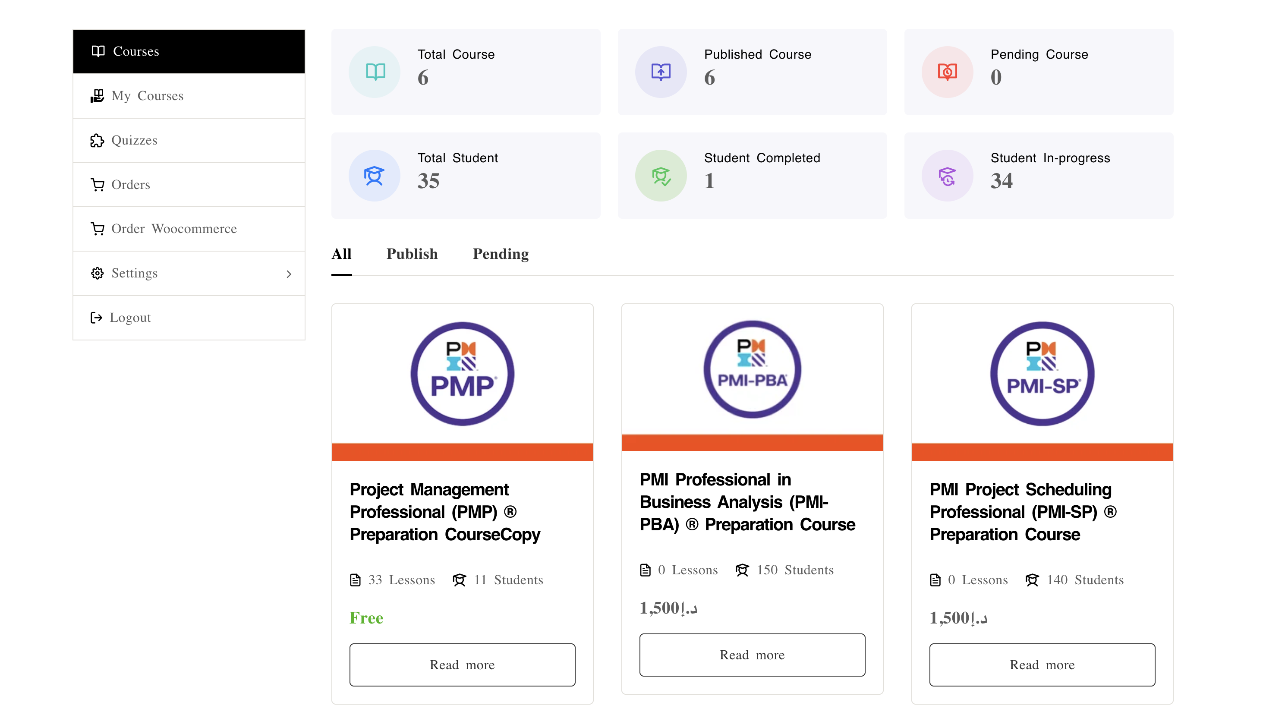This screenshot has width=1263, height=718.
Task: Open Order Woocommerce menu item
Action: tap(173, 229)
